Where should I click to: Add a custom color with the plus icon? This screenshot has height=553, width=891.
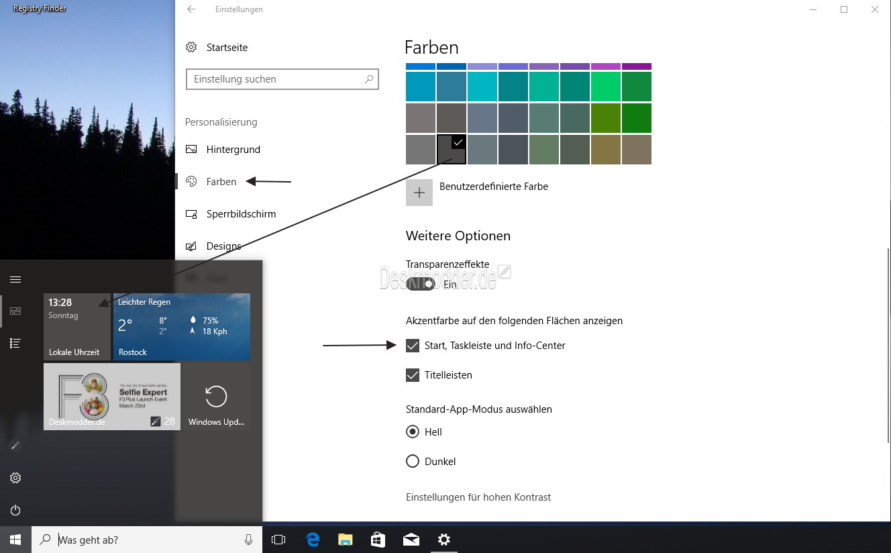click(x=419, y=193)
